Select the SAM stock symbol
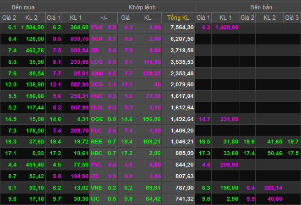The height and width of the screenshot is (205, 301). coord(97,73)
